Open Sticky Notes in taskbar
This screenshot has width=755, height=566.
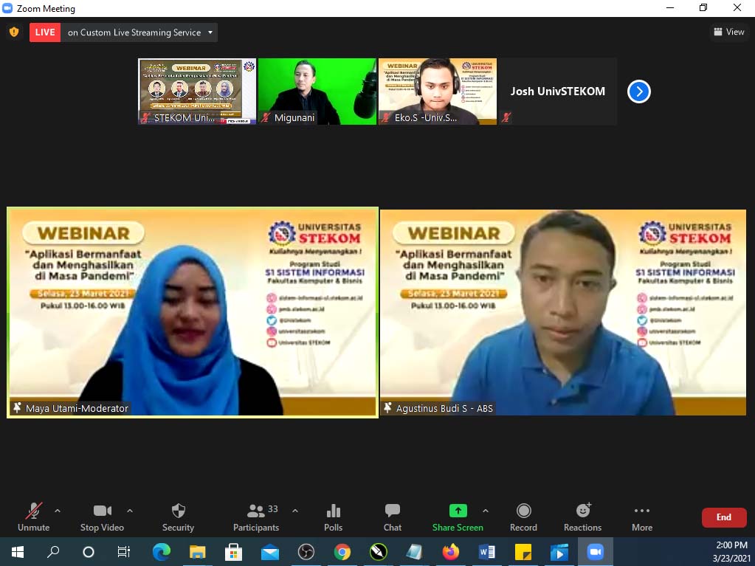[523, 551]
